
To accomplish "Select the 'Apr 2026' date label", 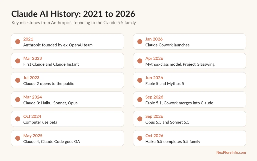I will click(x=154, y=58).
